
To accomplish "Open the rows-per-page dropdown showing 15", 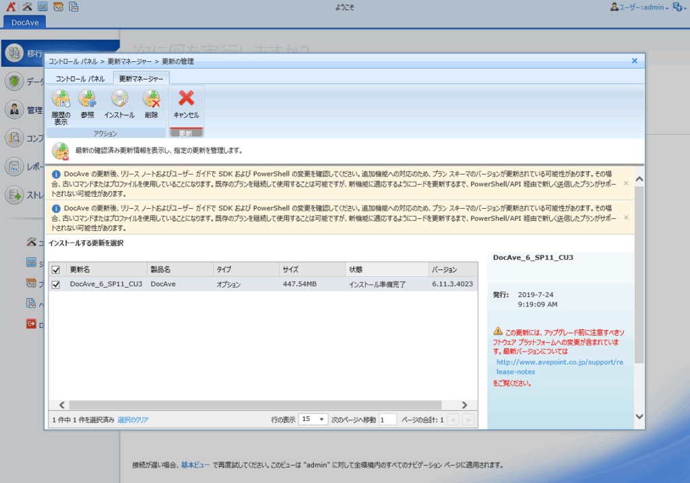I will 313,419.
